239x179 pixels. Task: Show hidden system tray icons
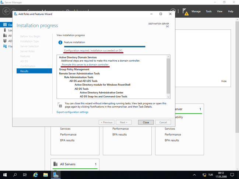click(194, 175)
